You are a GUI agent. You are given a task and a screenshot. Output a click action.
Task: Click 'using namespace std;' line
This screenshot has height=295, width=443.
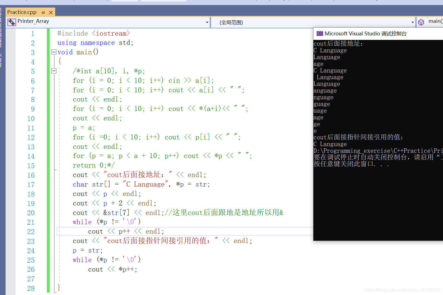point(95,43)
